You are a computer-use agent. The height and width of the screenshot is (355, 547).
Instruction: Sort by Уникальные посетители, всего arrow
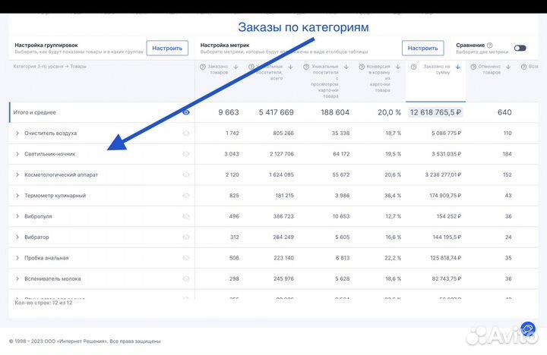(x=290, y=67)
